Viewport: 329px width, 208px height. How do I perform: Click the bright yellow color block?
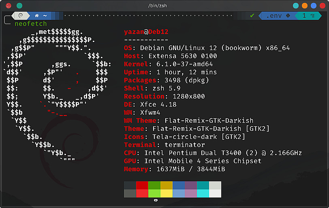(167, 193)
